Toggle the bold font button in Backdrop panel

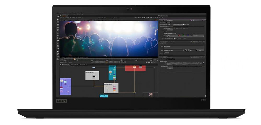(185, 50)
